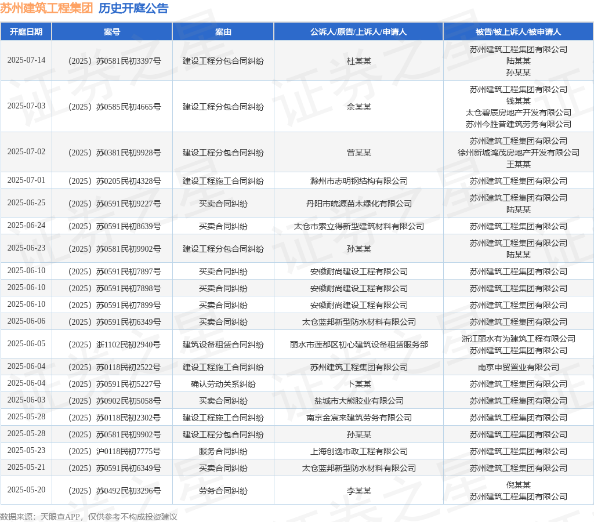Click case number 苏0581民初3397号
The image size is (594, 522).
click(115, 61)
